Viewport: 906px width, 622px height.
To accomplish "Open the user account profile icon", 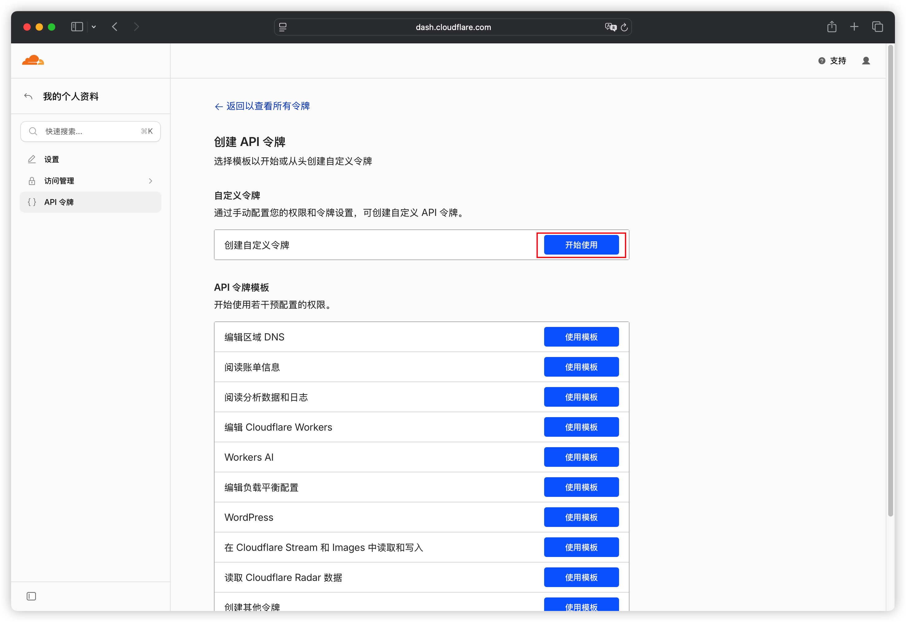I will 865,60.
